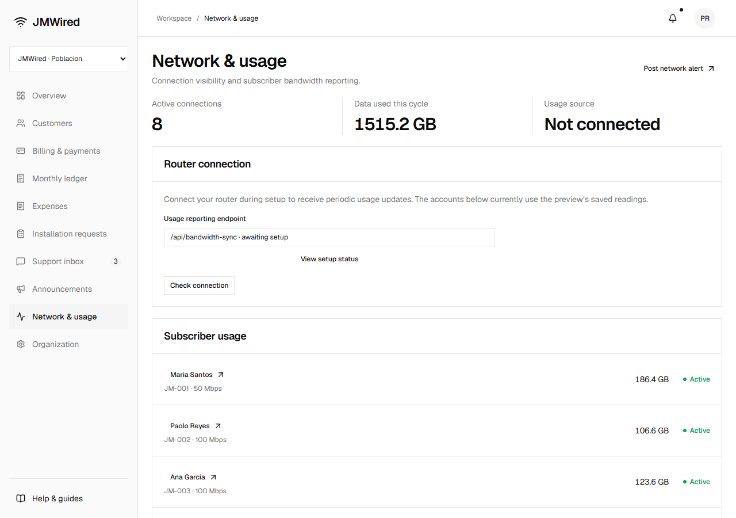Expand the JMWired · Poblacion workspace dropdown
The image size is (736, 518).
tap(68, 59)
